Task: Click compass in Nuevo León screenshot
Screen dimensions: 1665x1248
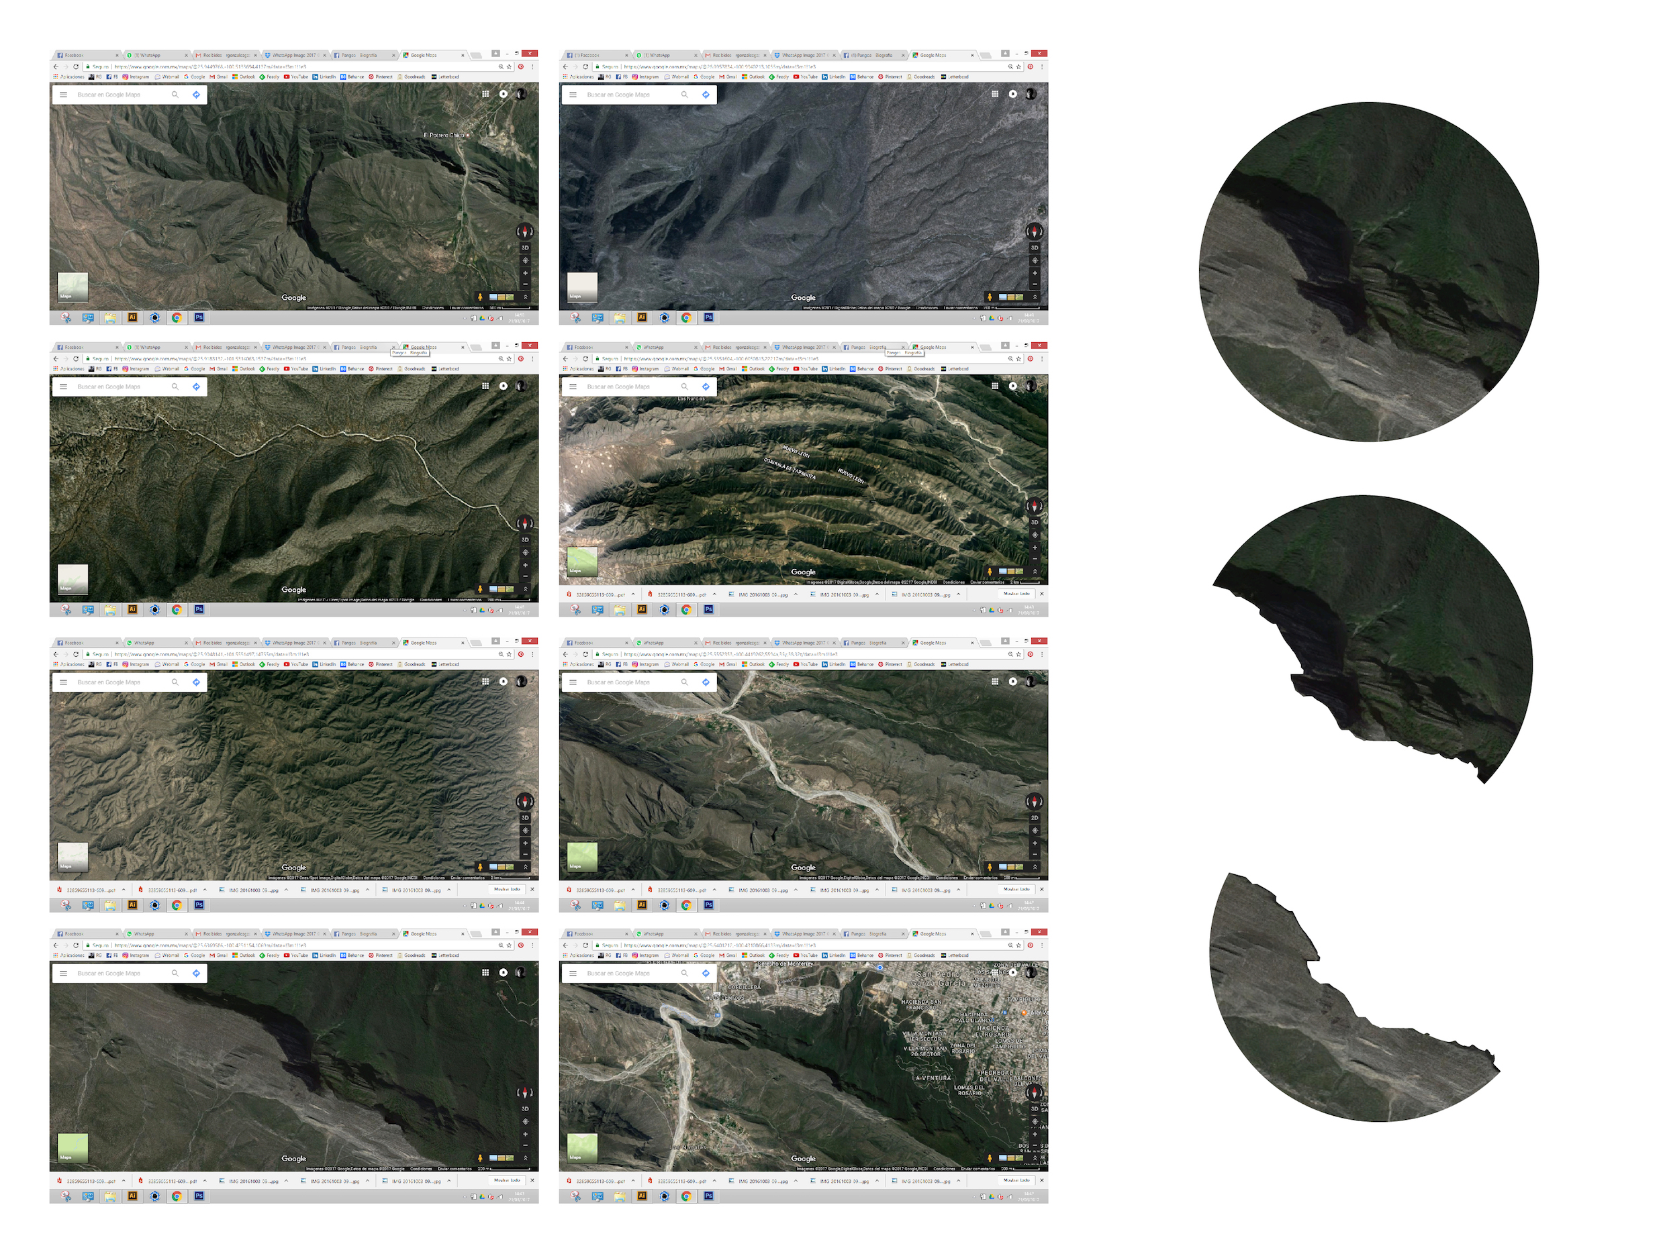Action: click(1034, 507)
